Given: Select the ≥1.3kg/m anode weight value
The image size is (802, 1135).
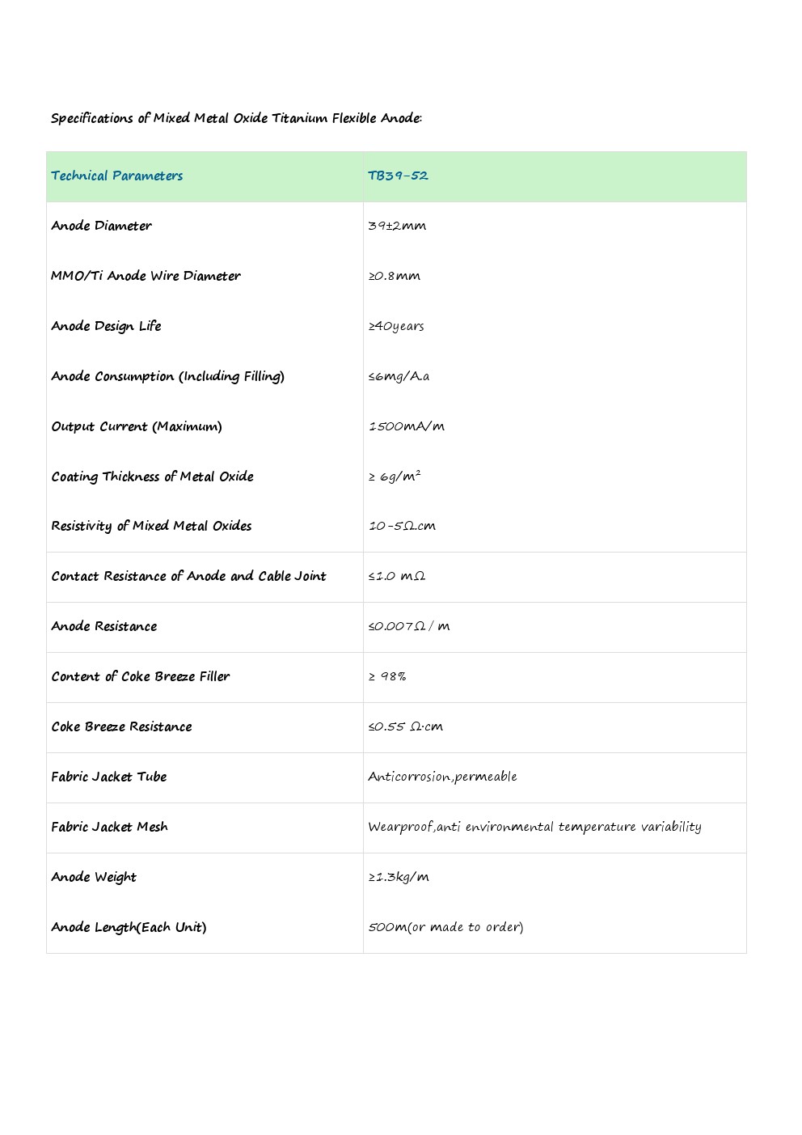Looking at the screenshot, I should 399,877.
